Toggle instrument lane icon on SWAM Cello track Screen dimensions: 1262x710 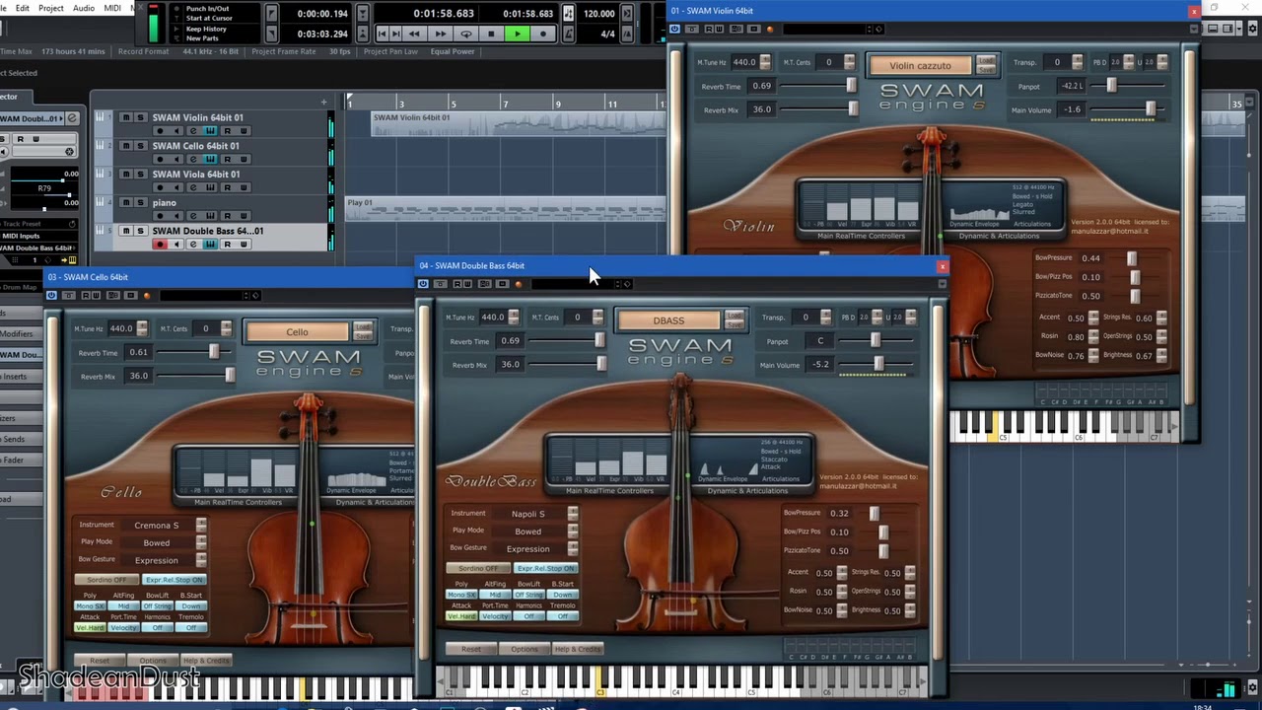pyautogui.click(x=210, y=160)
